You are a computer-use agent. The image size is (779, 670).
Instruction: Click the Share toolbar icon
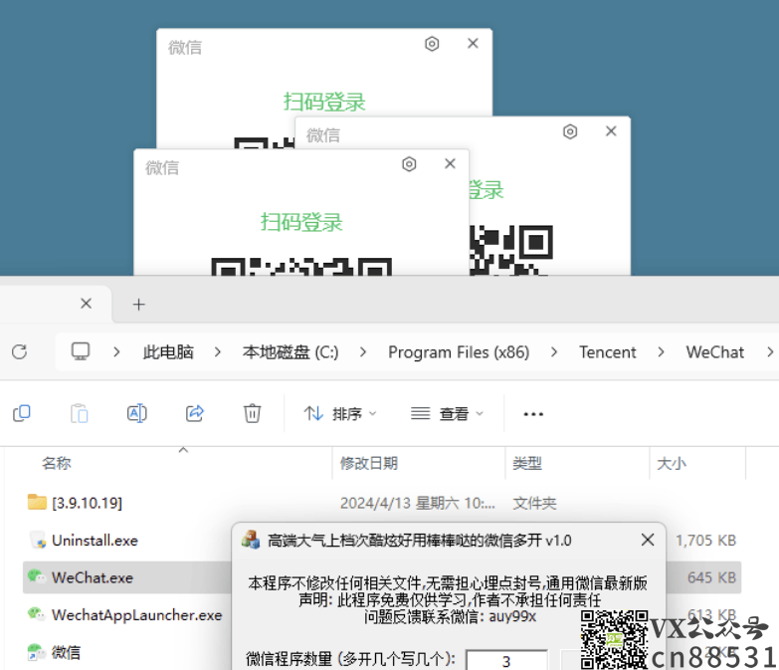pos(195,413)
